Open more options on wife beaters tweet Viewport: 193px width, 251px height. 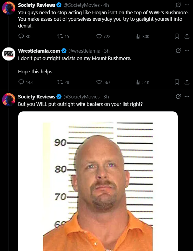click(x=187, y=96)
